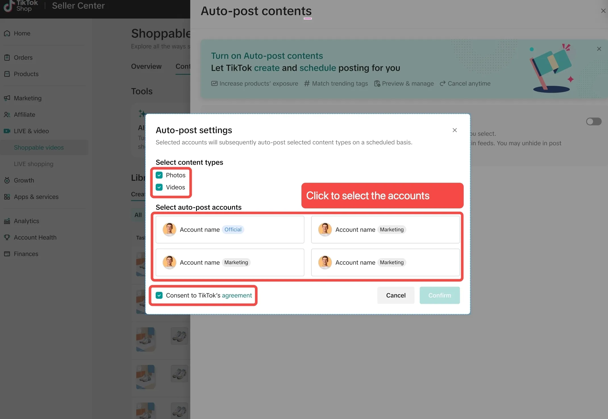Screen dimensions: 608x419
Task: Turn on the Auto-post contents switch
Action: coord(594,122)
